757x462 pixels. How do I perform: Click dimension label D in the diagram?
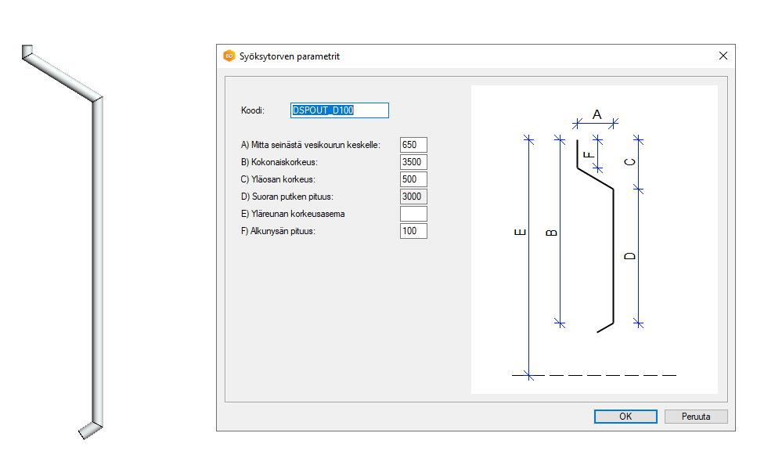pyautogui.click(x=631, y=256)
